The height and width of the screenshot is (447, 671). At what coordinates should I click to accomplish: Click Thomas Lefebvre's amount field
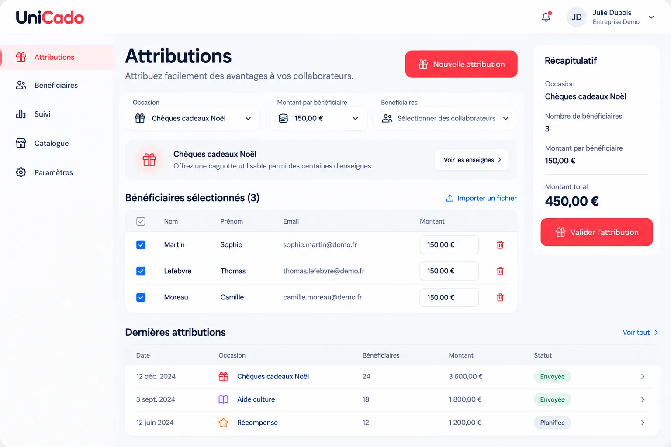pos(449,271)
